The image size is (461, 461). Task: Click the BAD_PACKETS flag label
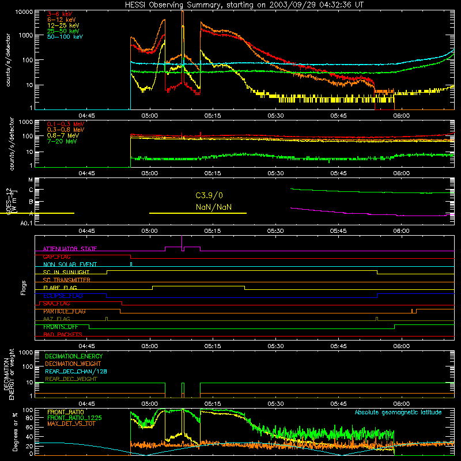(x=63, y=334)
